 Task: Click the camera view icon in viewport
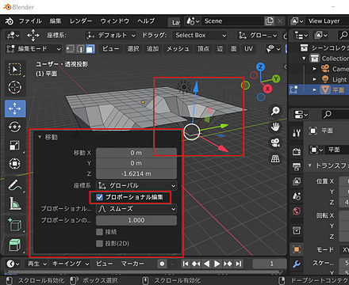[275, 142]
